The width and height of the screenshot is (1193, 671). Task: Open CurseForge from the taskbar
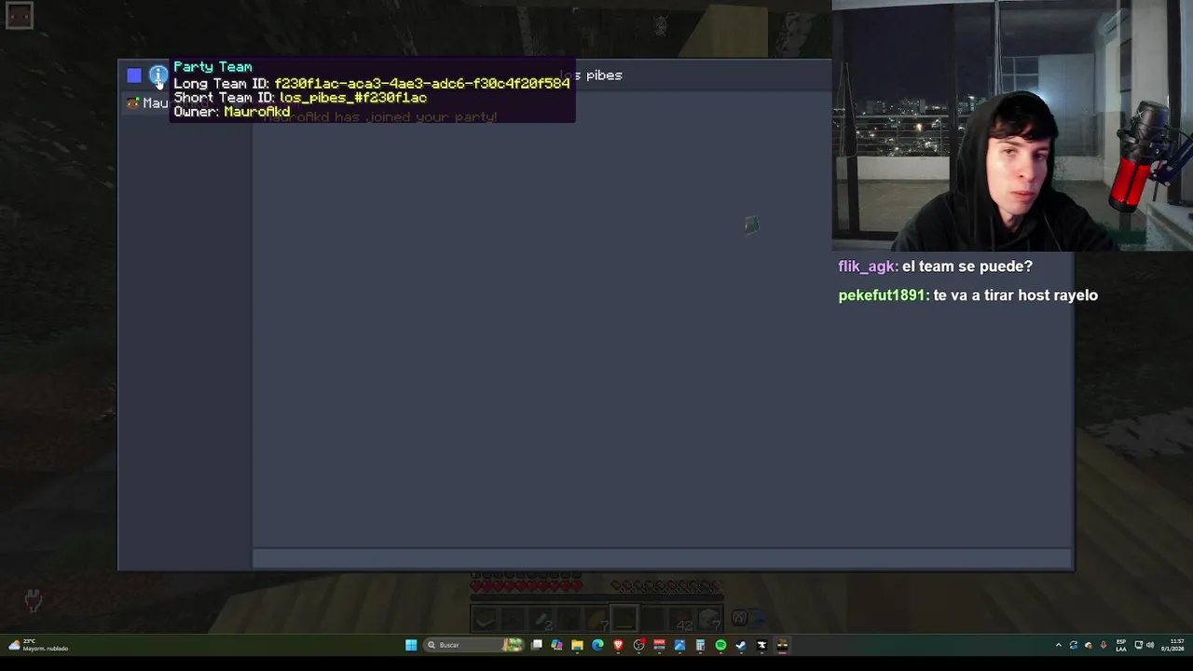[x=761, y=645]
